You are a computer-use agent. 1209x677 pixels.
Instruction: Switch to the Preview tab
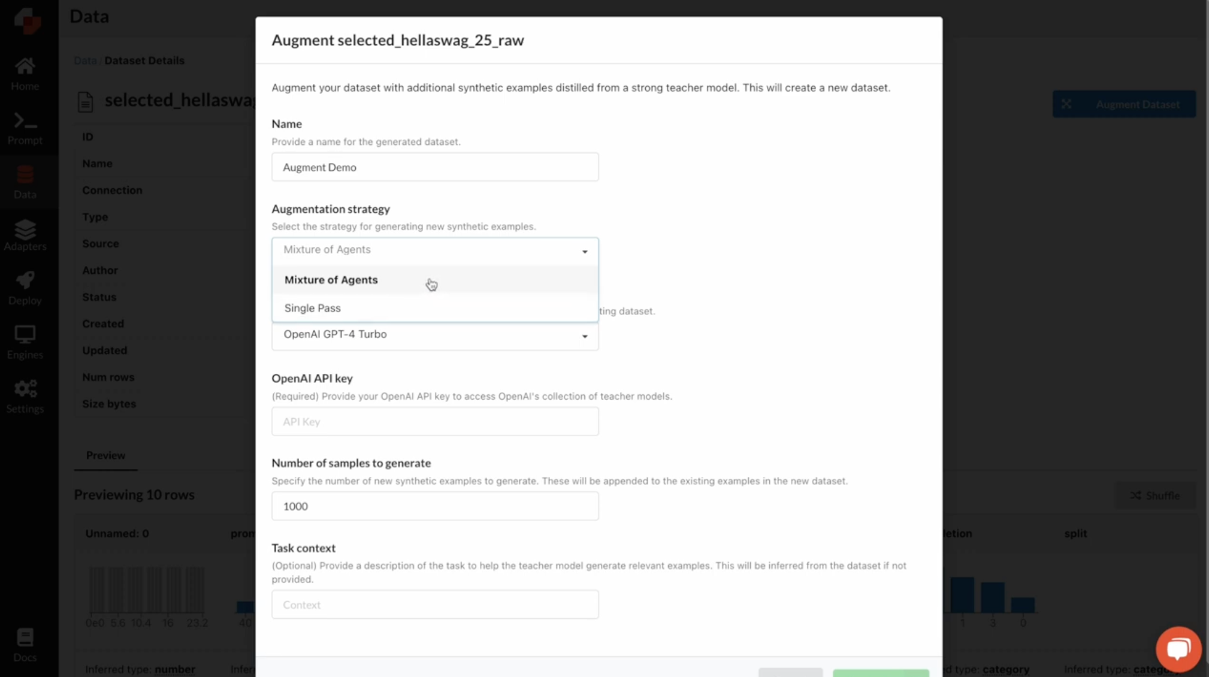tap(105, 455)
